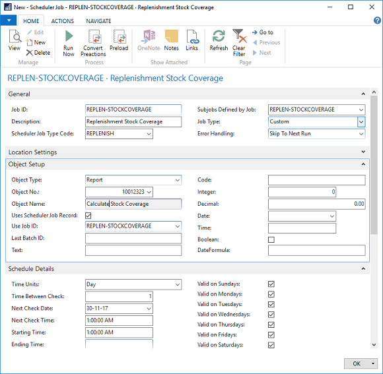
Task: Click the Preload icon in ribbon
Action: (119, 36)
